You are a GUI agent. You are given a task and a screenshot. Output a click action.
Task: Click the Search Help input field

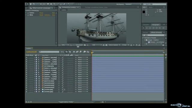(x=155, y=4)
